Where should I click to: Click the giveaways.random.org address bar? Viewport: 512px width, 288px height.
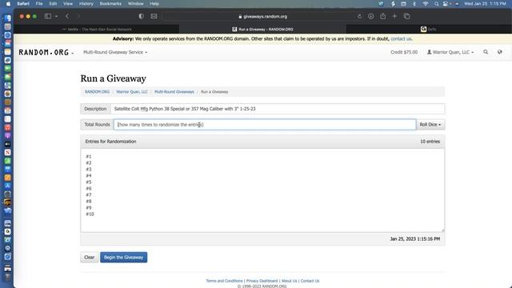click(263, 16)
